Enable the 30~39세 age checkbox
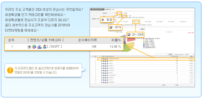This screenshot has width=202, height=99. pos(146,22)
